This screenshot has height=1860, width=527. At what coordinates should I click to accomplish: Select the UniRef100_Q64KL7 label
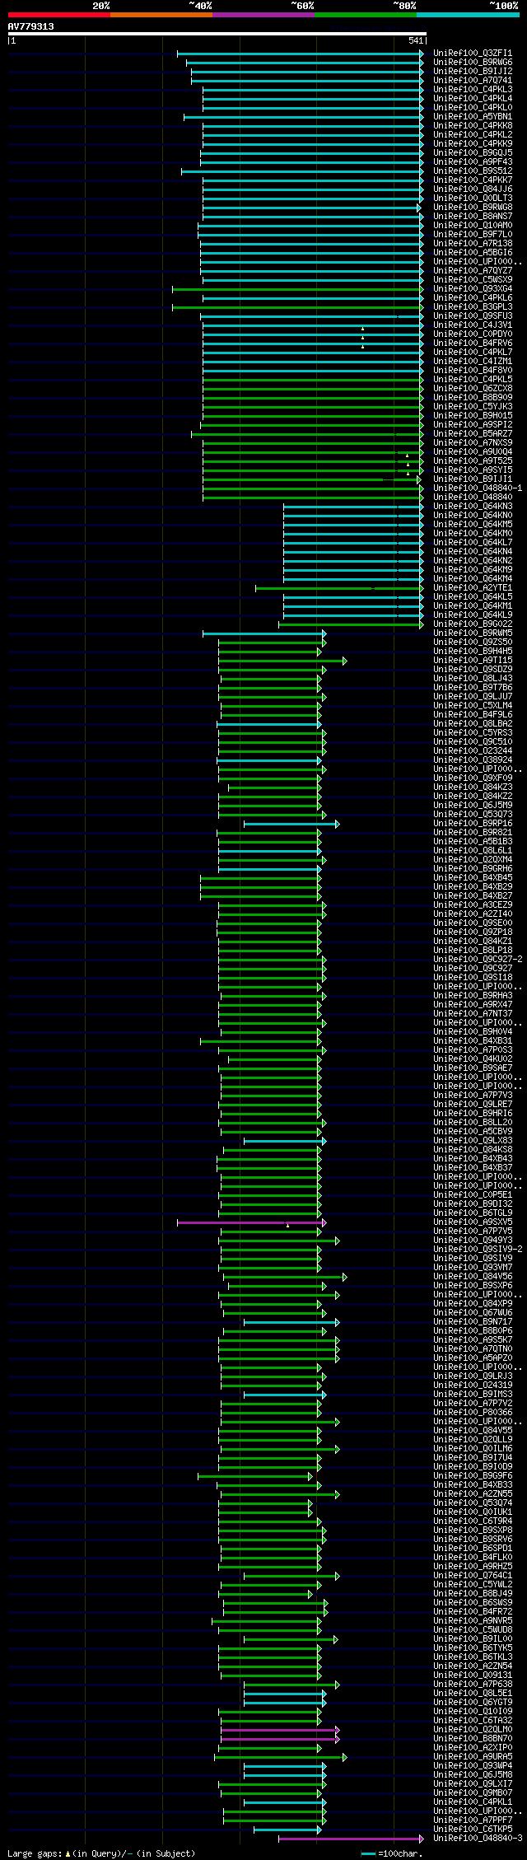point(473,543)
